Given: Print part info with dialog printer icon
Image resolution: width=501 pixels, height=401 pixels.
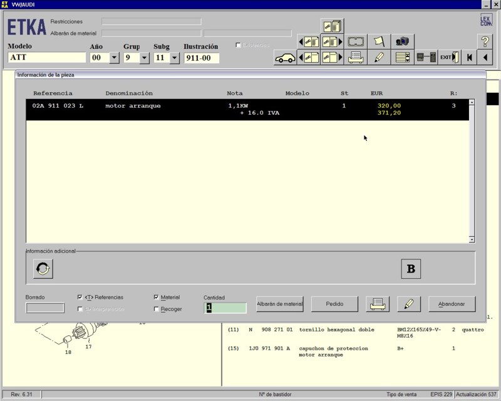Looking at the screenshot, I should click(x=378, y=304).
